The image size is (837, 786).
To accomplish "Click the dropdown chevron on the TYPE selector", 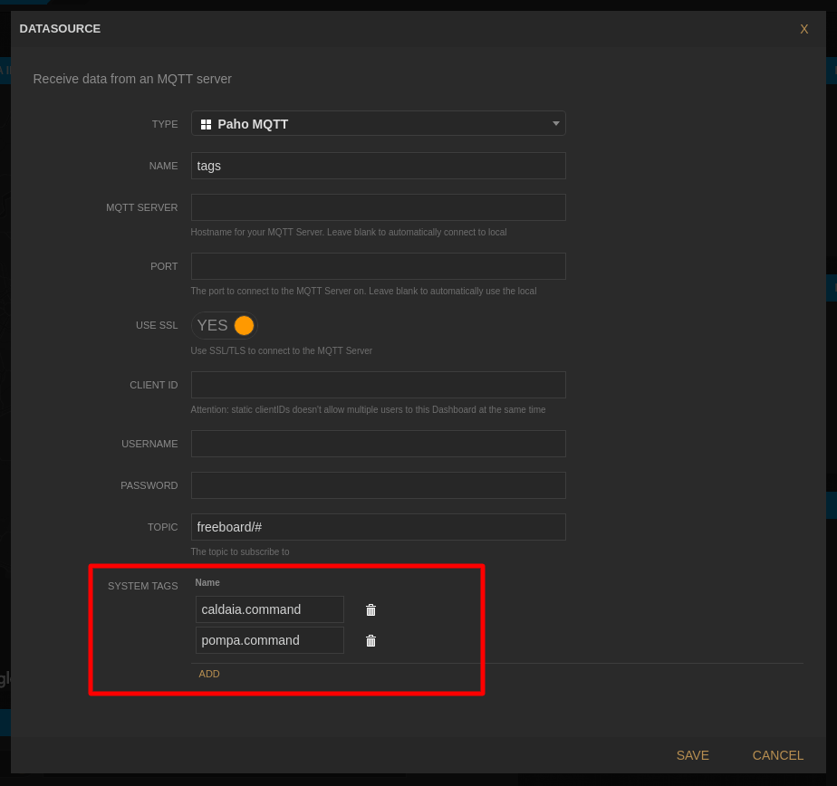I will 555,123.
